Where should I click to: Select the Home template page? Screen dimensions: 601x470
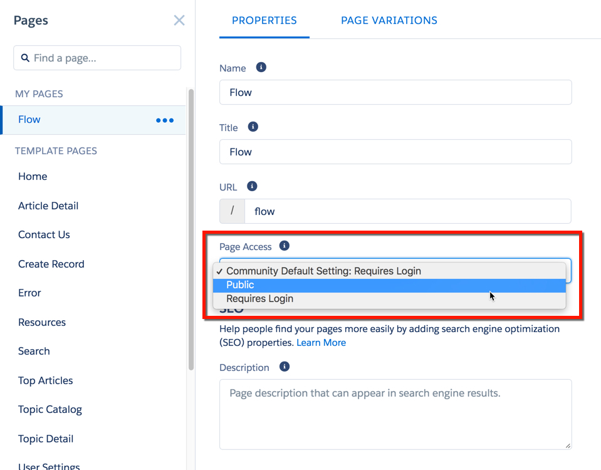32,176
